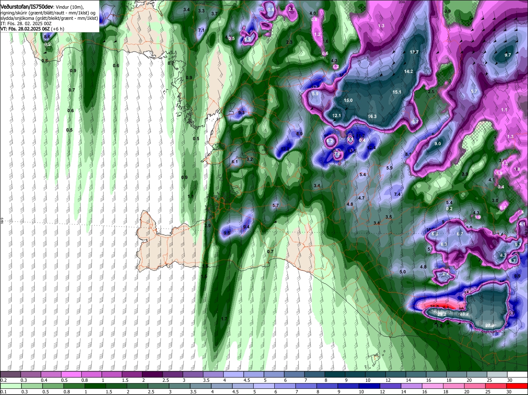Click the 1.7 value in the southern rain band

pos(224,319)
